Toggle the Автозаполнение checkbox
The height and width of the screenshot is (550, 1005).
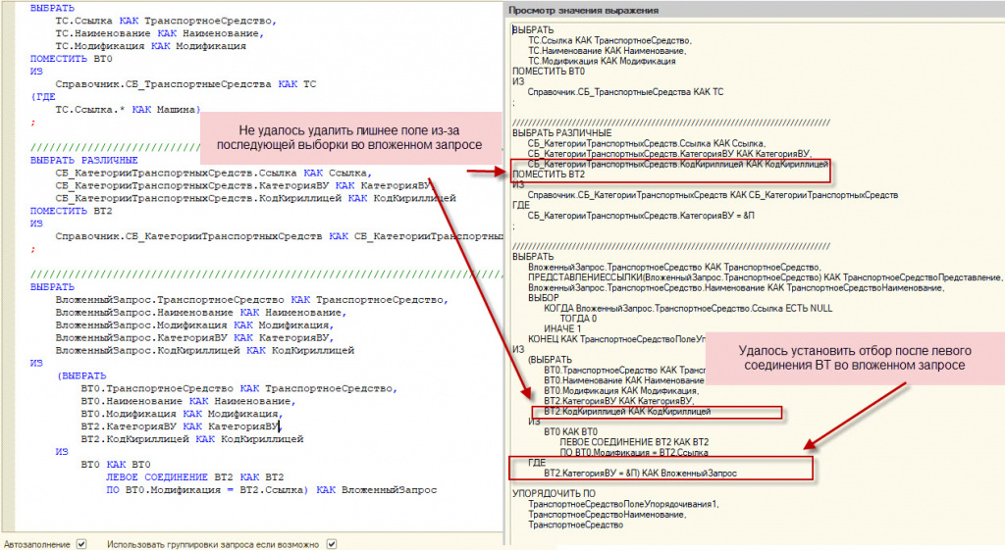tap(81, 544)
